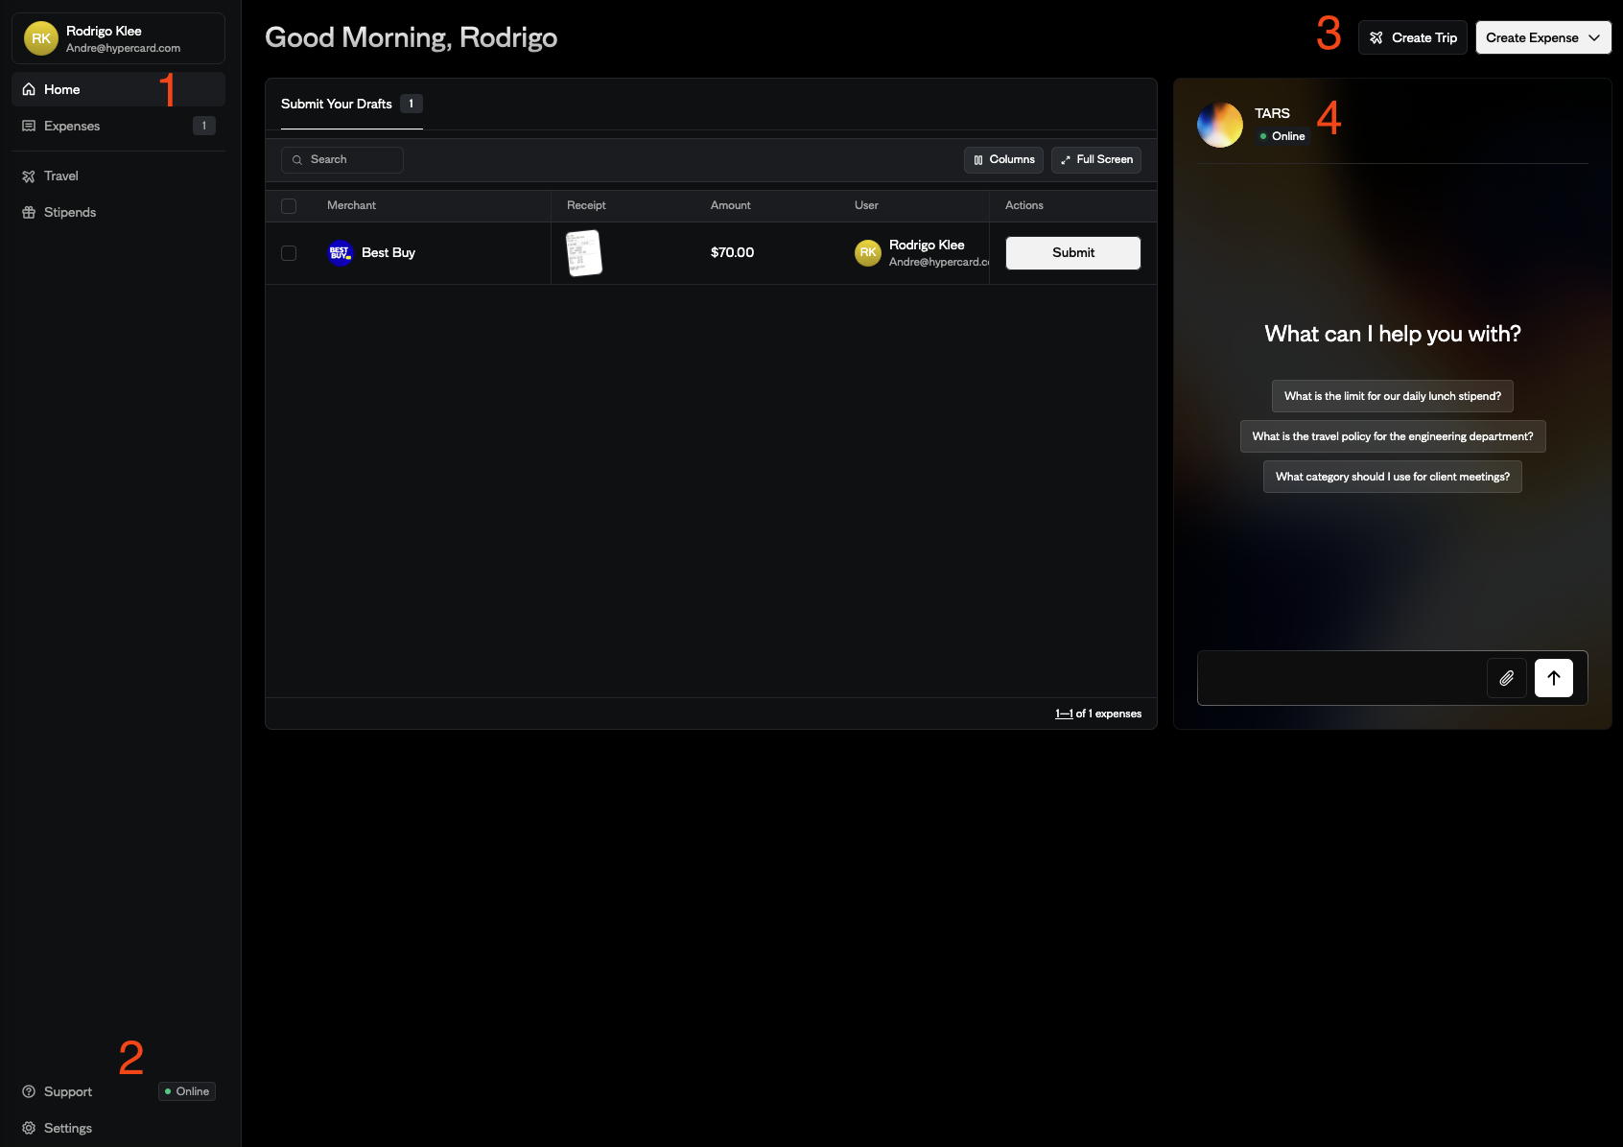Check the Best Buy expense row checkbox
This screenshot has height=1147, width=1623.
point(289,252)
